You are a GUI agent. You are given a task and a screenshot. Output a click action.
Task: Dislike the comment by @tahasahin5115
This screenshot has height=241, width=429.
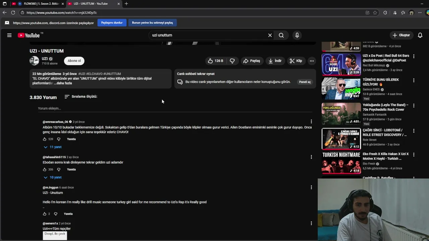click(59, 169)
